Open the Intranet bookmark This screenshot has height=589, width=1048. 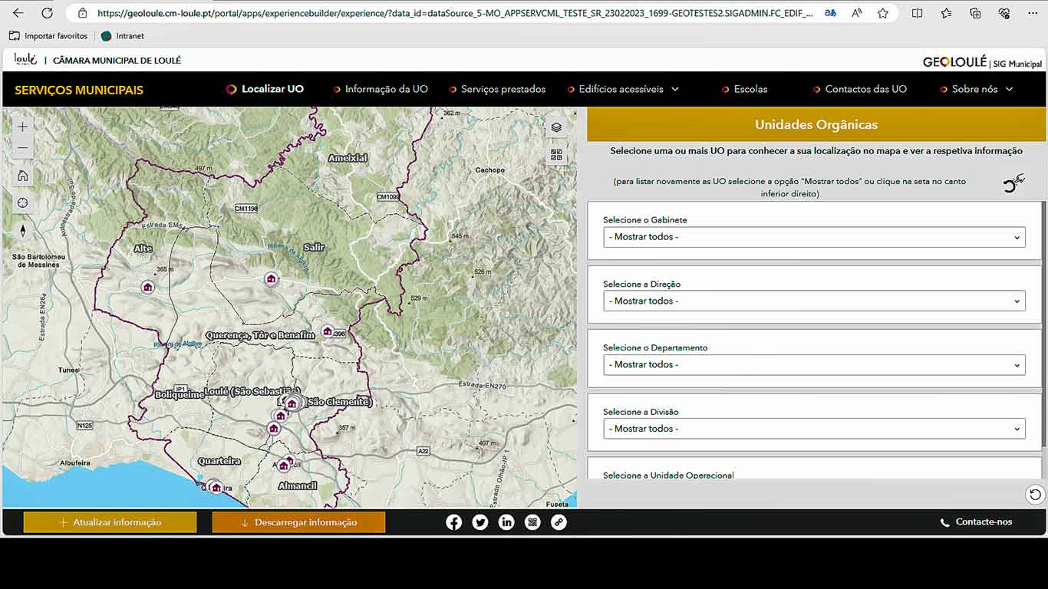[x=123, y=36]
